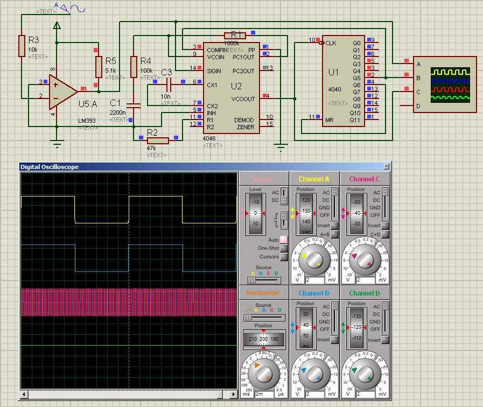Toggle the trigger Auto button
The width and height of the screenshot is (483, 407).
(284, 240)
